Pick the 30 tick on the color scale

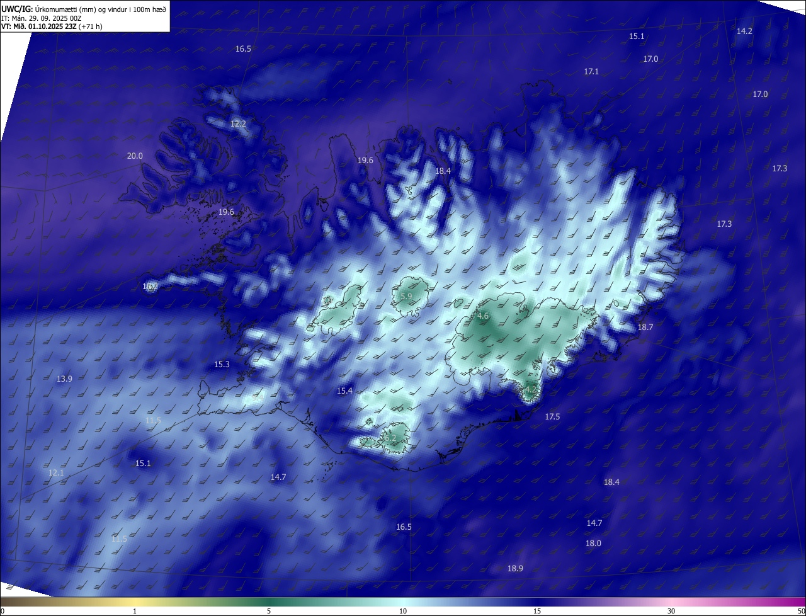click(x=671, y=611)
